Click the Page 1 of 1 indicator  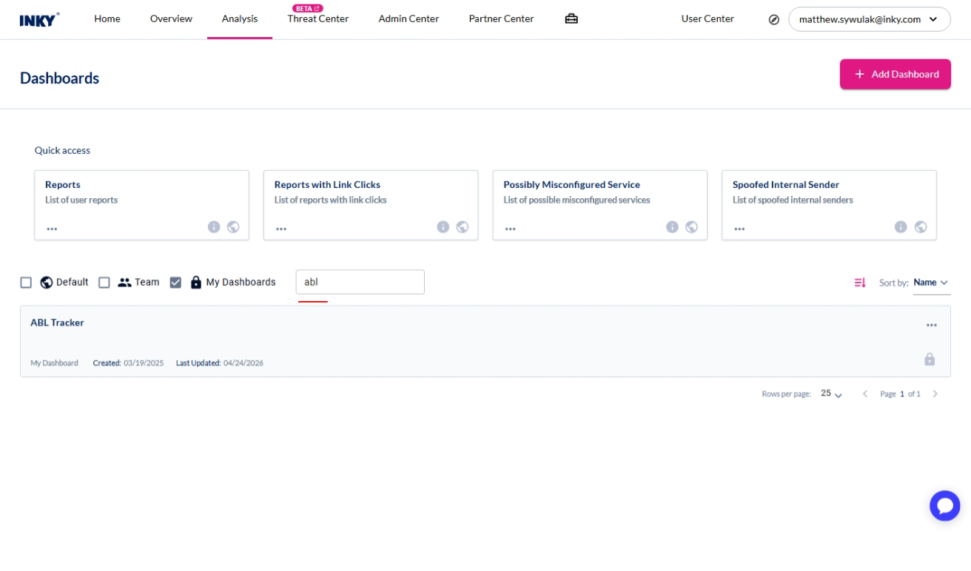[900, 394]
